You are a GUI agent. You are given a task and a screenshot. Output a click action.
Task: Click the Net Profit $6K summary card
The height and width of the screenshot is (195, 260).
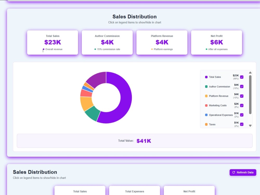217,42
